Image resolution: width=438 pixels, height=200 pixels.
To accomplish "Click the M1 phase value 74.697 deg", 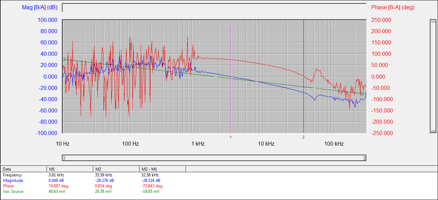I will tap(58, 186).
